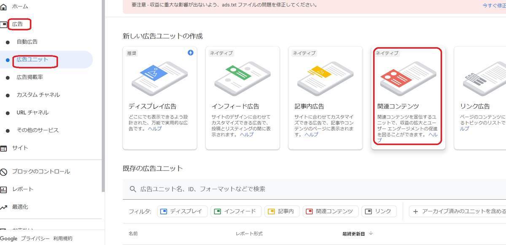The height and width of the screenshot is (245, 506).
Task: Click 今すぐ修正 link in alert
Action: [x=494, y=6]
